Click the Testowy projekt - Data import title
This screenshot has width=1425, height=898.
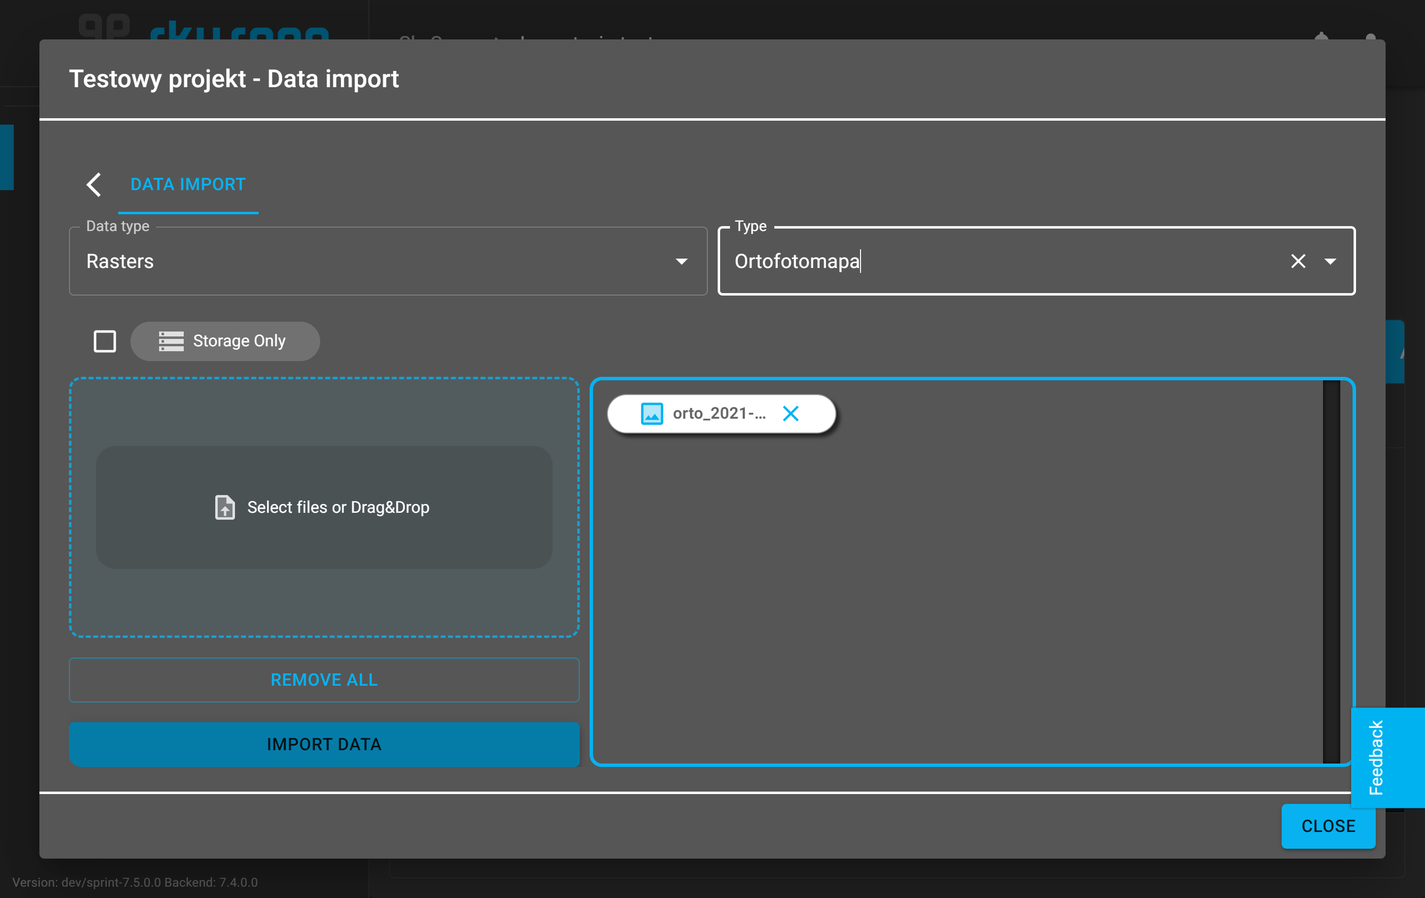click(234, 79)
